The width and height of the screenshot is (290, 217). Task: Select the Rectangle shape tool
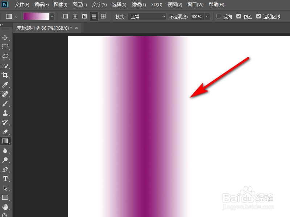[x=5, y=197]
